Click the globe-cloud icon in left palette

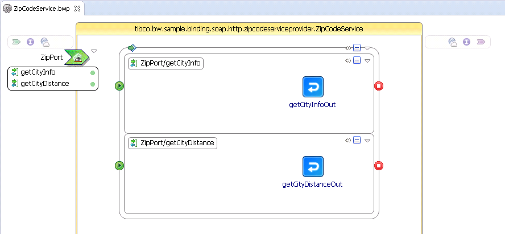pyautogui.click(x=45, y=42)
